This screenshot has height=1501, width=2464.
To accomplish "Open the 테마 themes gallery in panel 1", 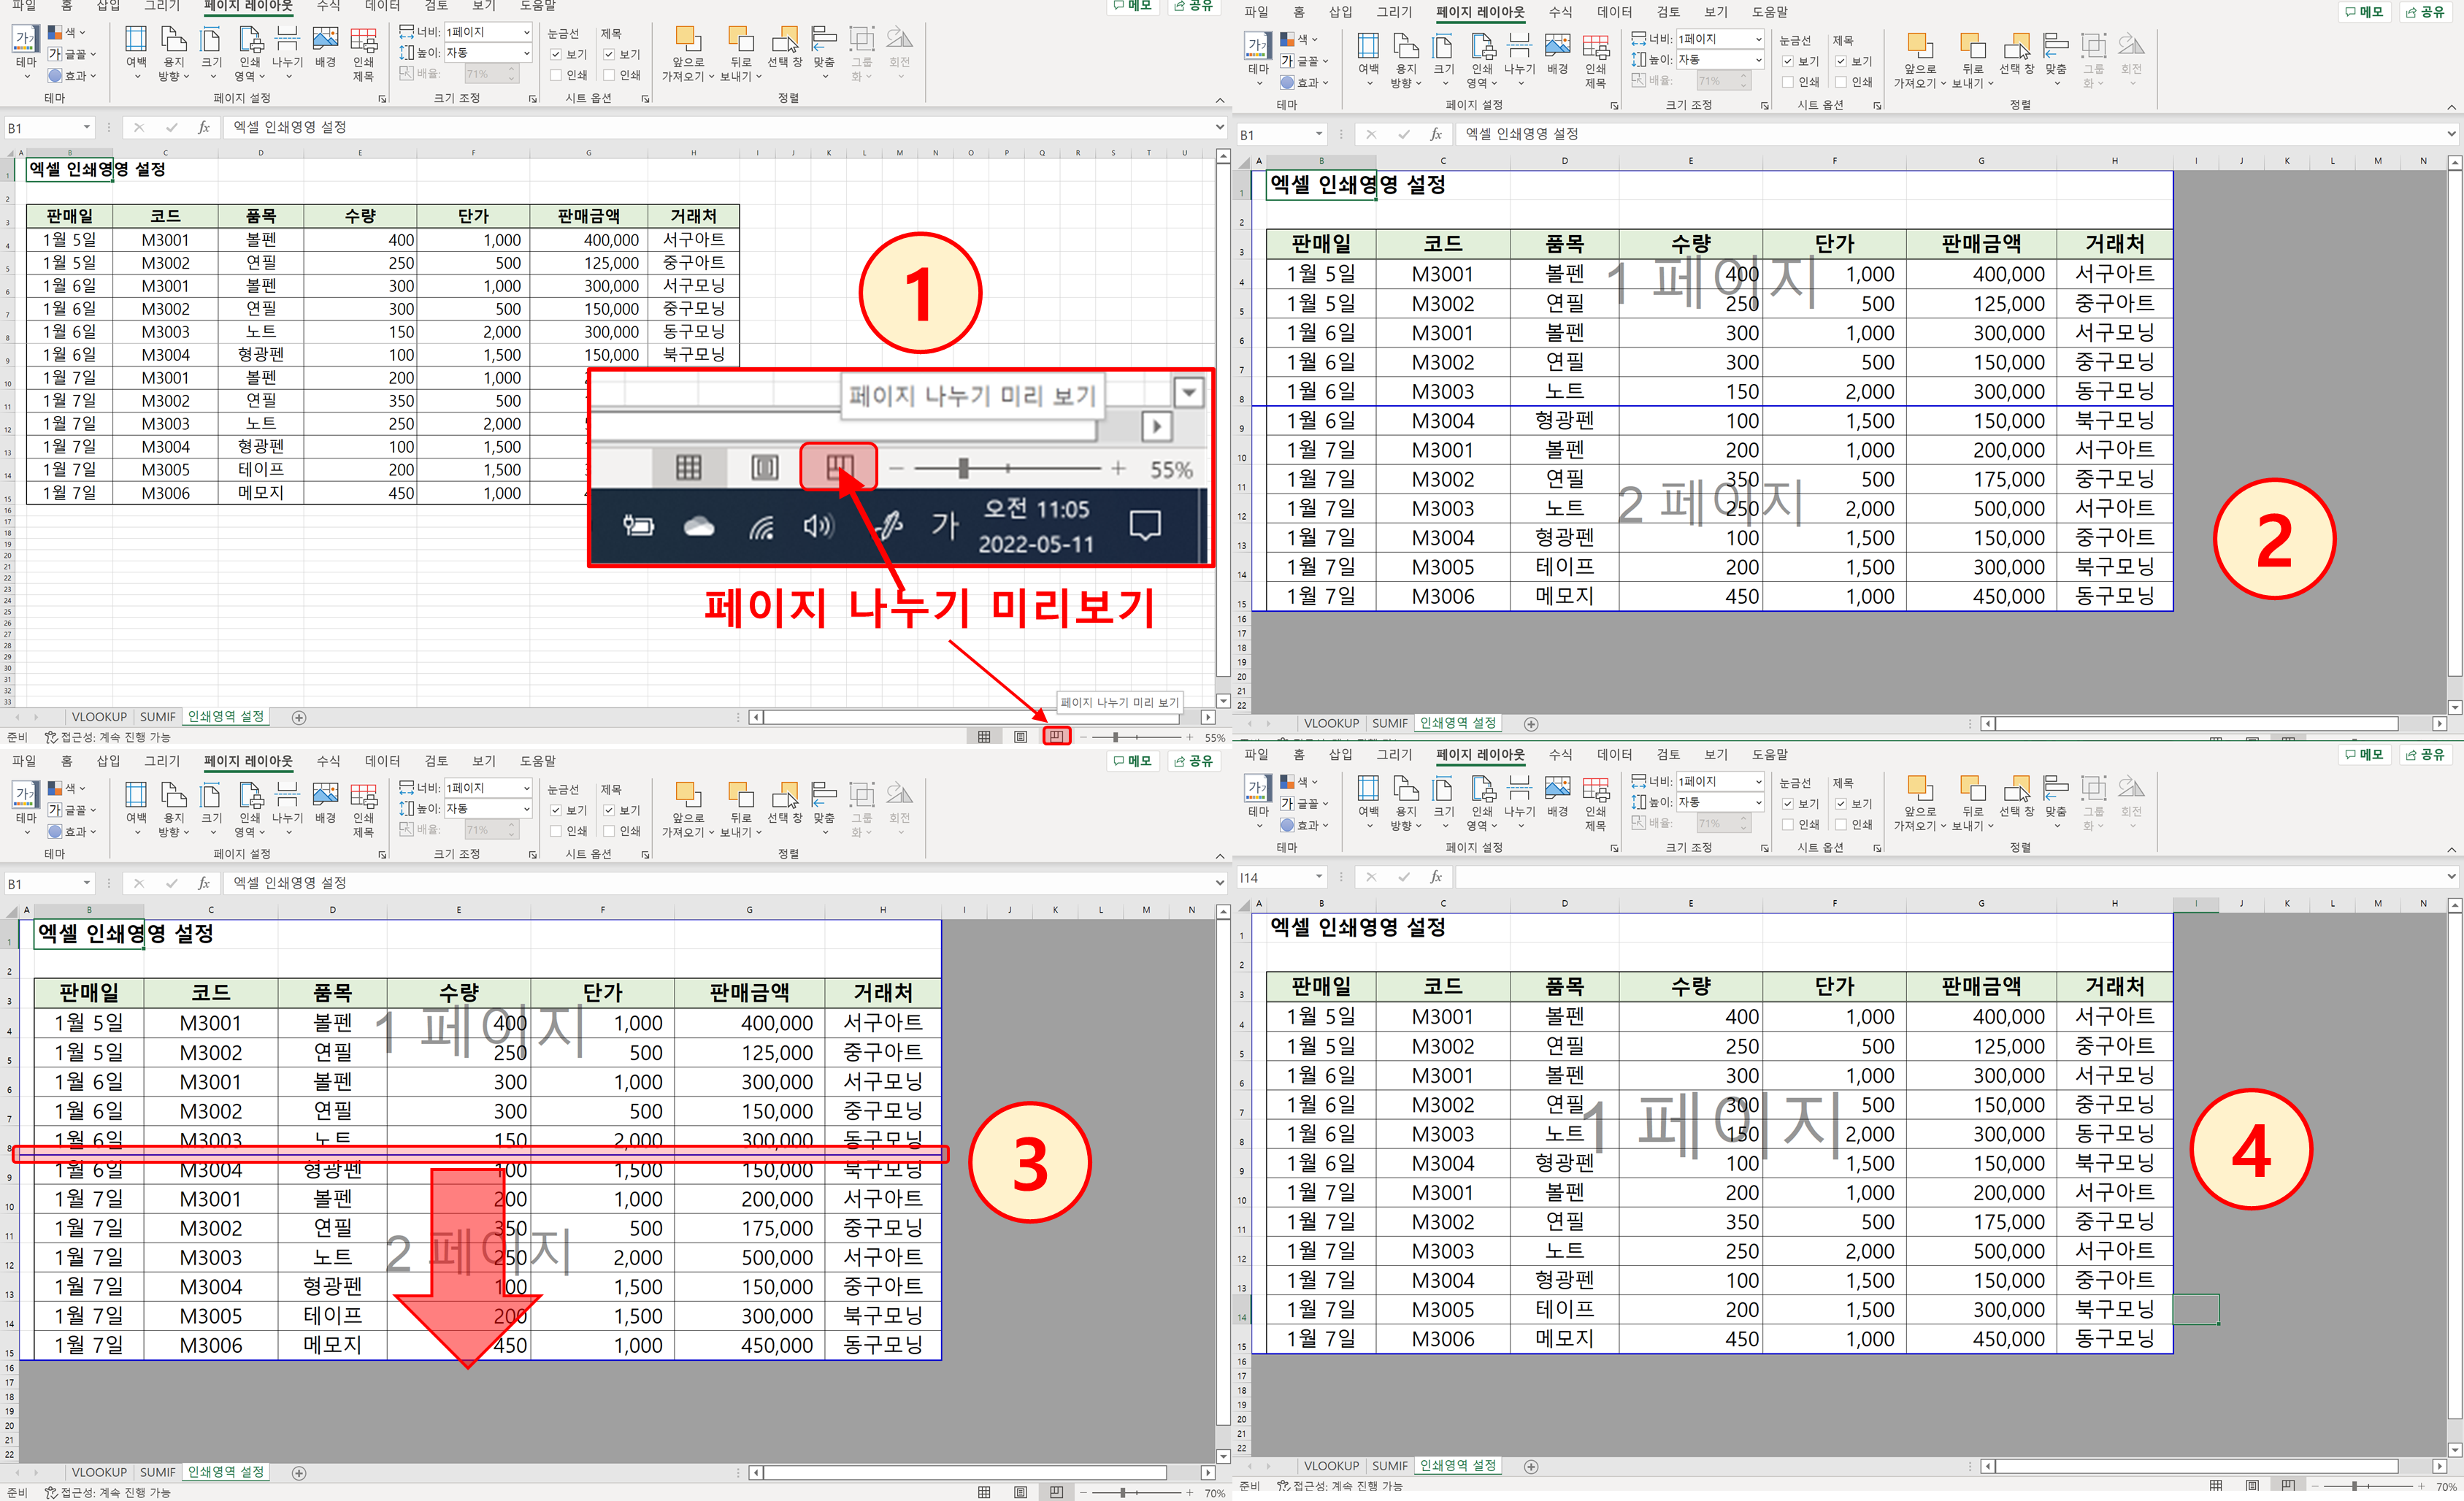I will pyautogui.click(x=26, y=52).
